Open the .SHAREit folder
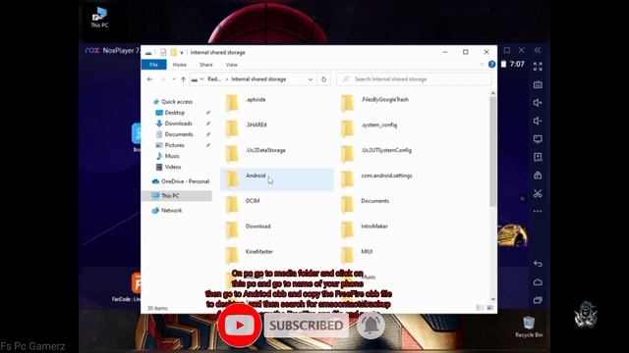The image size is (629, 353). click(256, 125)
